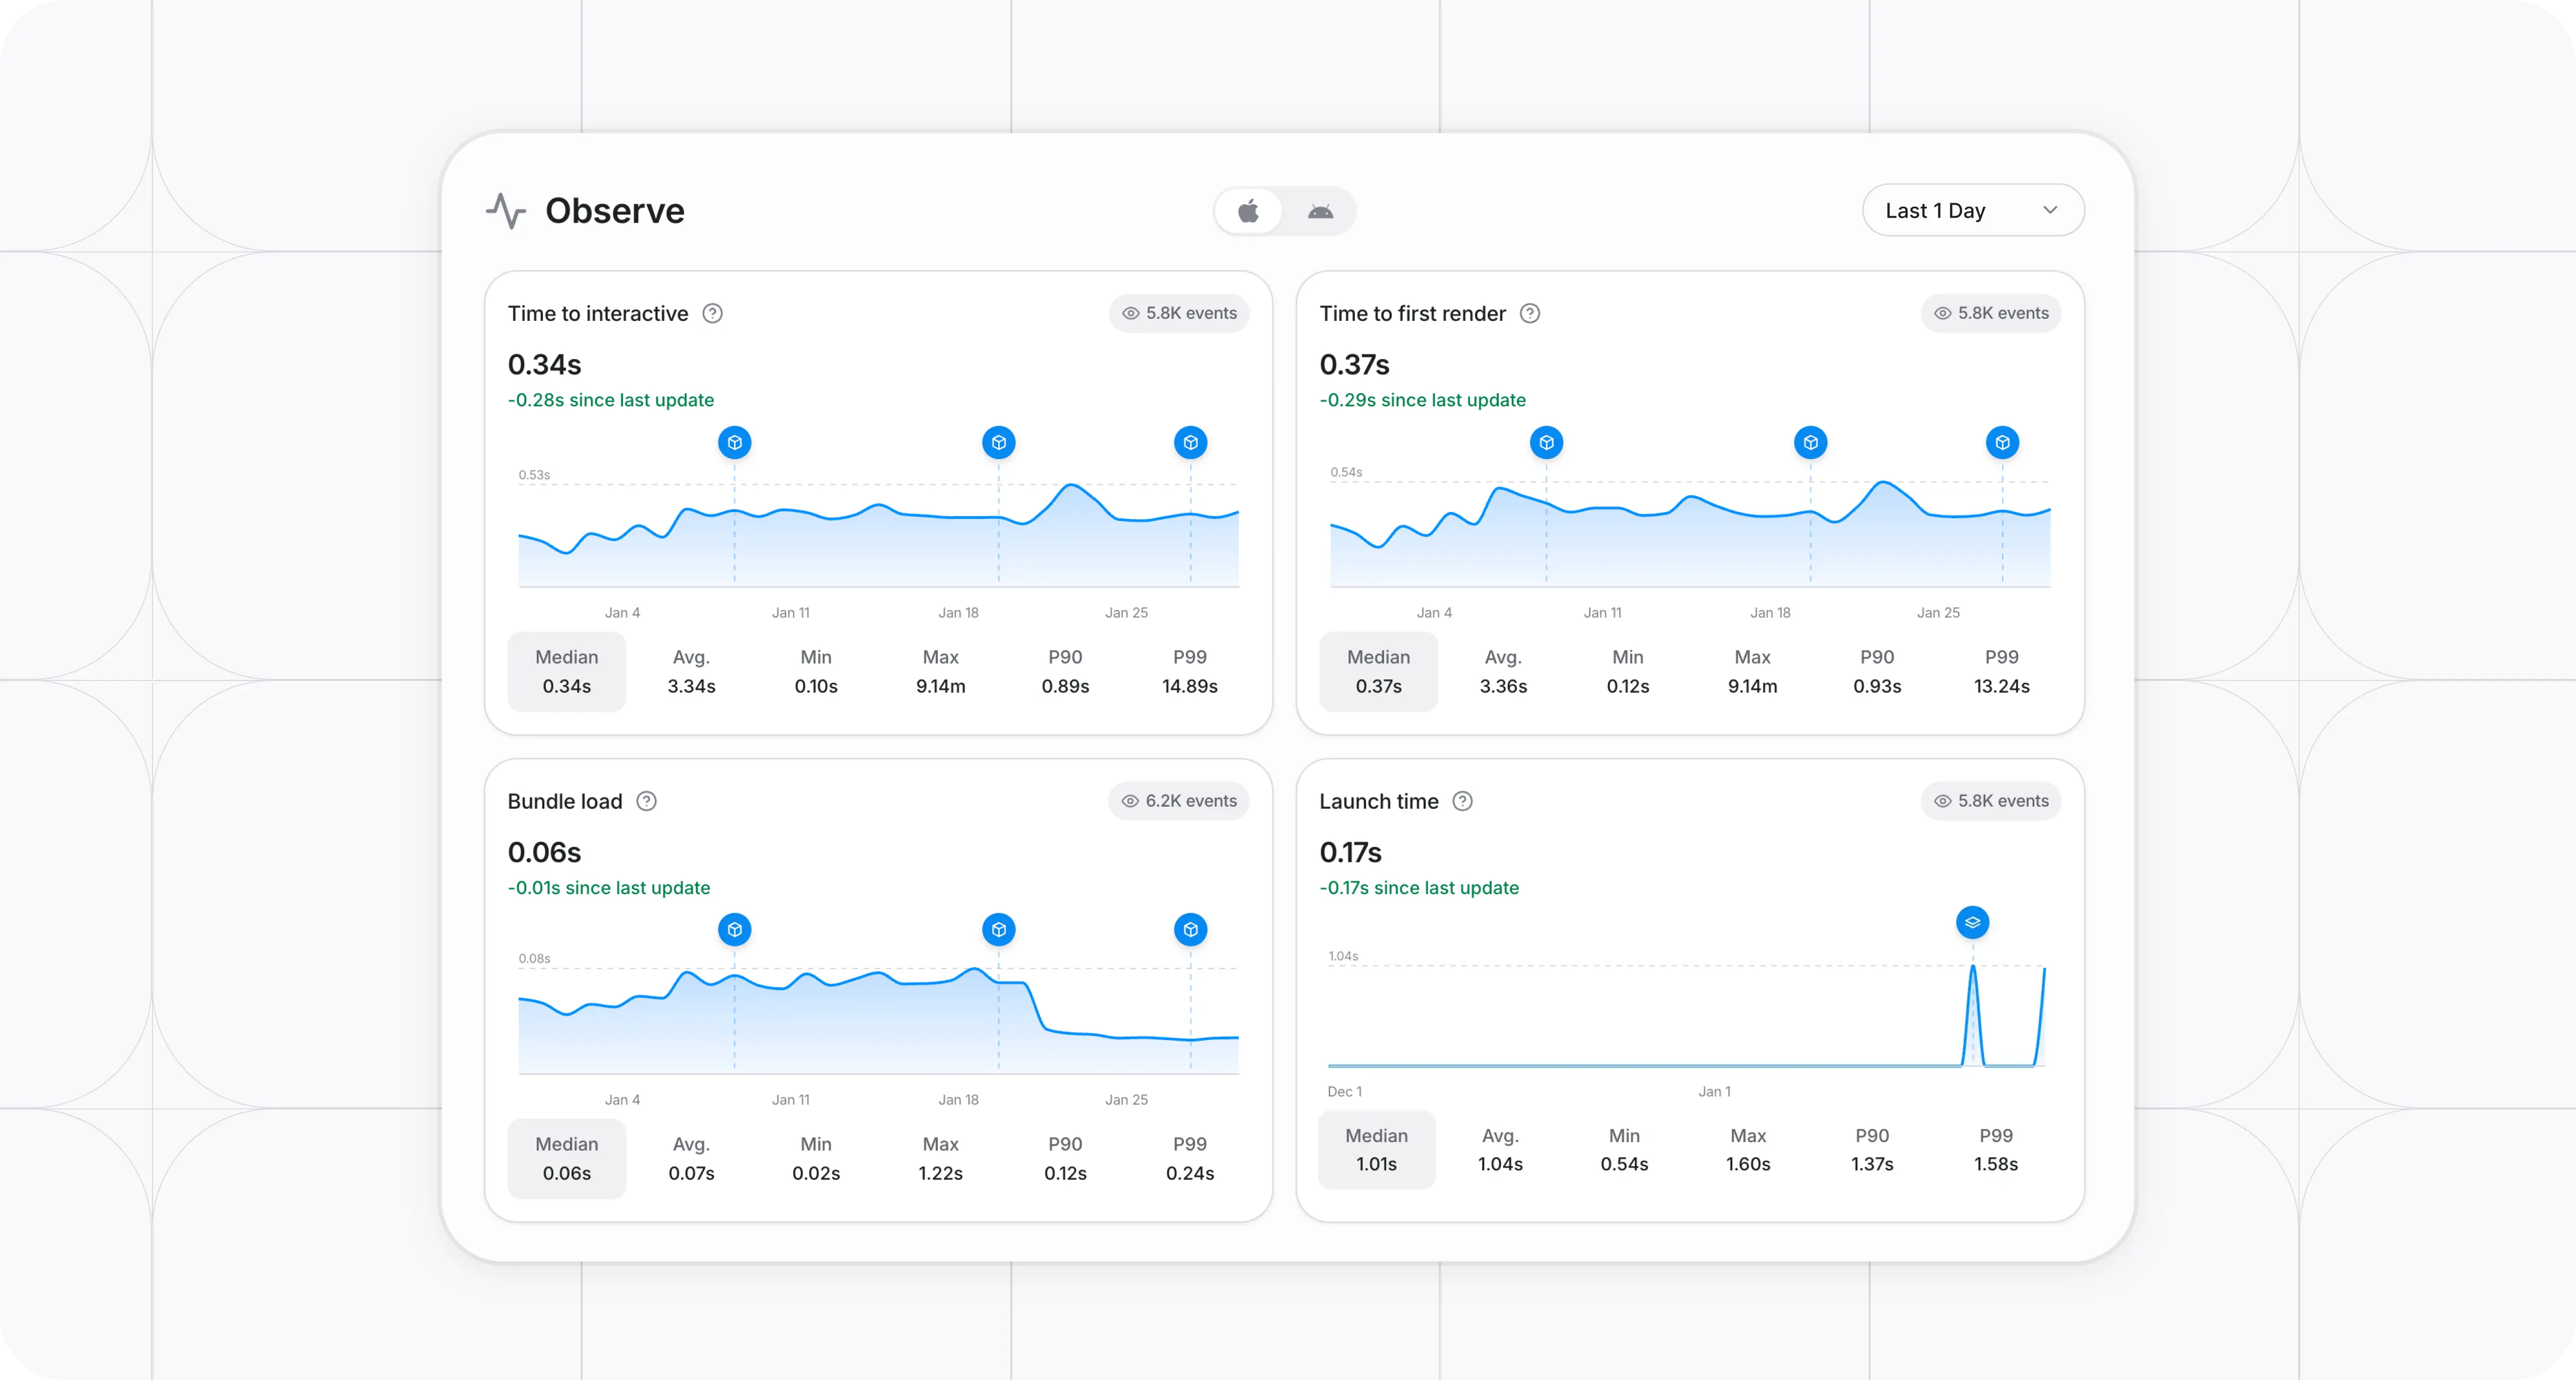Click last update marker on Time to first render chart
Viewport: 2576px width, 1380px height.
coord(2002,443)
